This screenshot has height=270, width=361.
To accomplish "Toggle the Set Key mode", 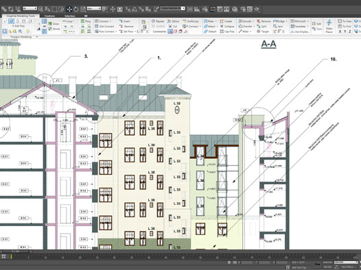I will [x=327, y=267].
